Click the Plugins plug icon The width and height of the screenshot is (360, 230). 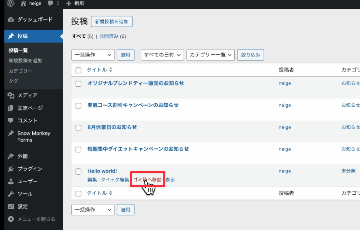(x=11, y=169)
